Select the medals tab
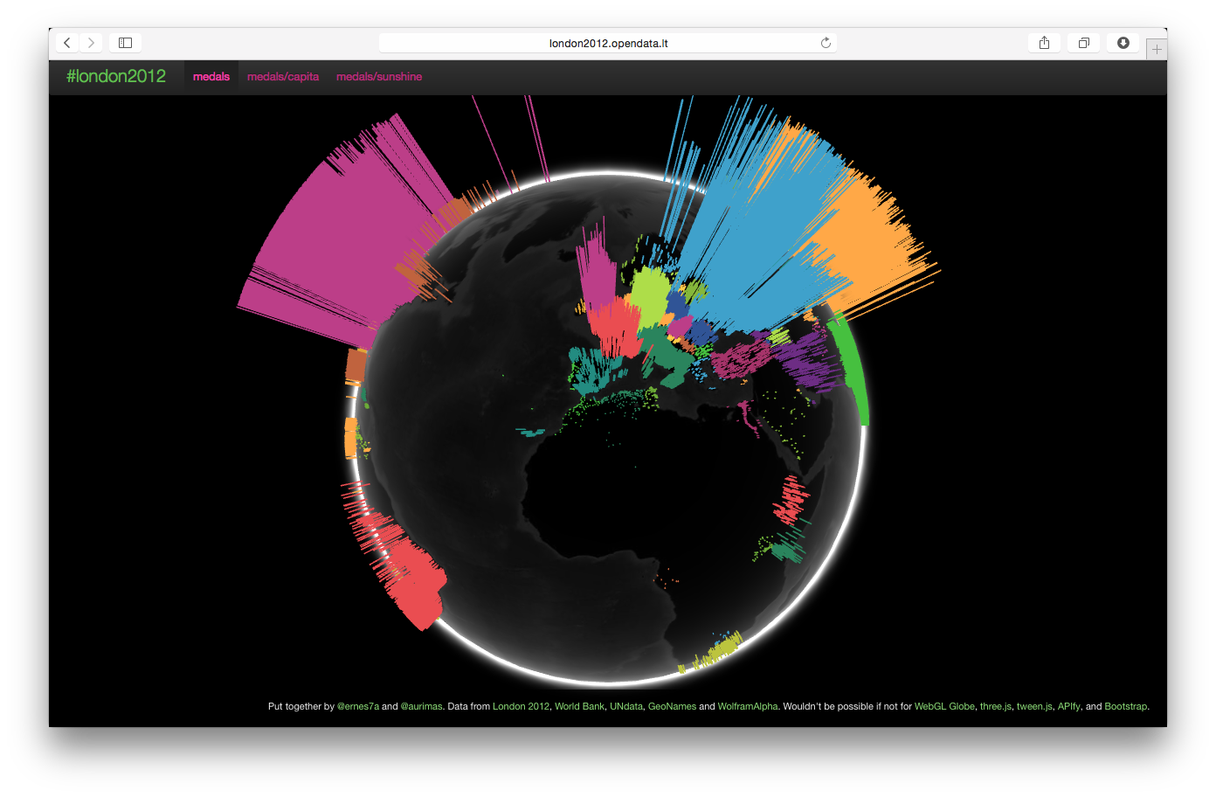The height and width of the screenshot is (797, 1216). pyautogui.click(x=211, y=77)
